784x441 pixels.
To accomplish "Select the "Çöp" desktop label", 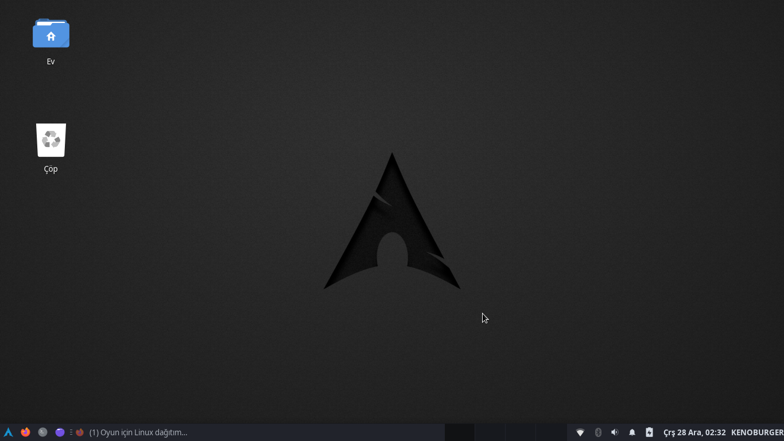I will (51, 169).
